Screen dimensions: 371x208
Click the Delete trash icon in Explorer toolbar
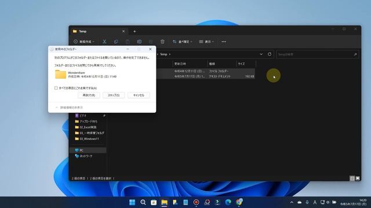click(x=162, y=42)
